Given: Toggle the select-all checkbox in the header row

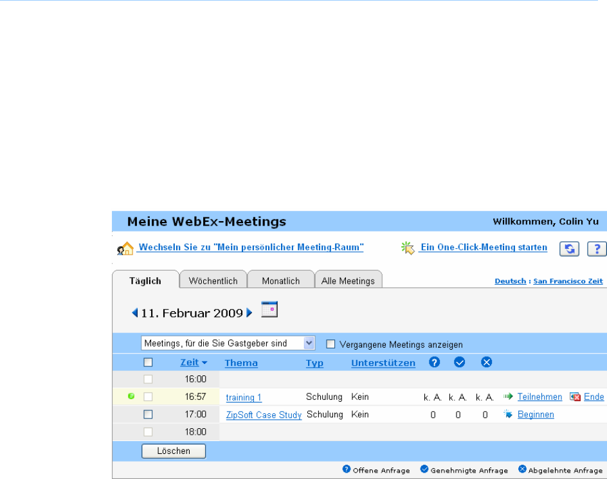Looking at the screenshot, I should (148, 362).
